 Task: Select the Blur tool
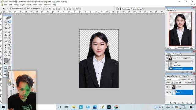6,42
